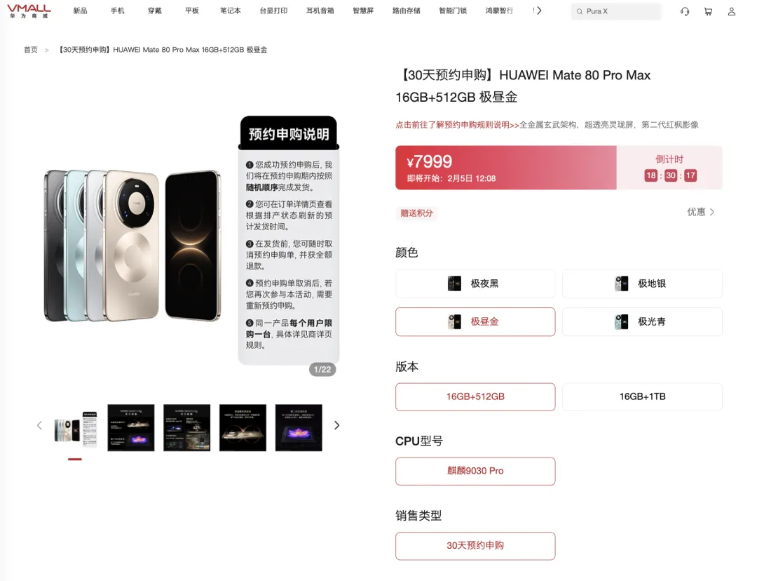Viewport: 757px width, 581px height.
Task: Click the customer service headset icon
Action: (x=685, y=12)
